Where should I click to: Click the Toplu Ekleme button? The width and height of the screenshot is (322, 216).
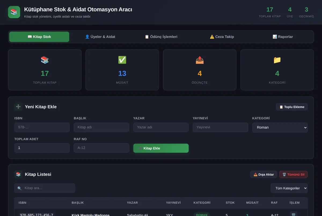click(x=292, y=107)
